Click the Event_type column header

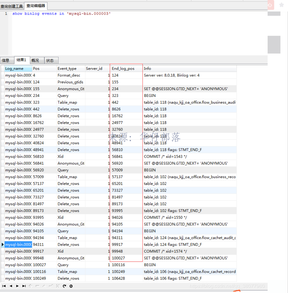(x=71, y=69)
